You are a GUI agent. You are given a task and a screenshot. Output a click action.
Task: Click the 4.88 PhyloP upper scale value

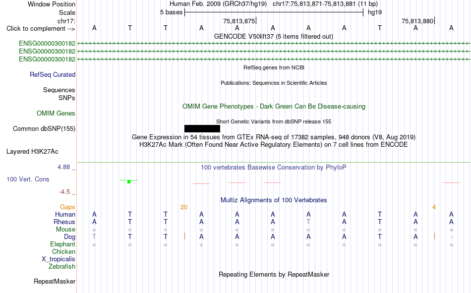(x=63, y=167)
